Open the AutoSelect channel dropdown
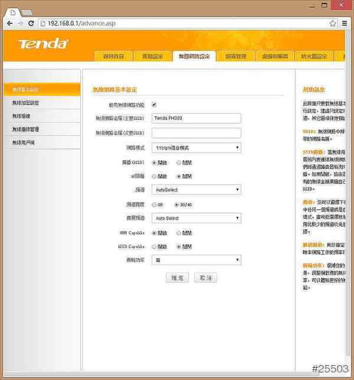 196,190
